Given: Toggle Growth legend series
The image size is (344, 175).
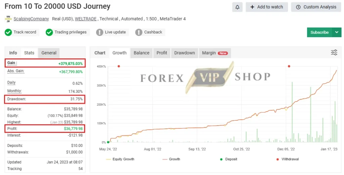Looking at the screenshot, I should [171, 159].
